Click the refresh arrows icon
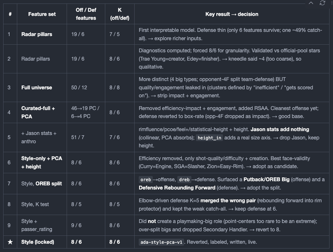 (x=323, y=3)
